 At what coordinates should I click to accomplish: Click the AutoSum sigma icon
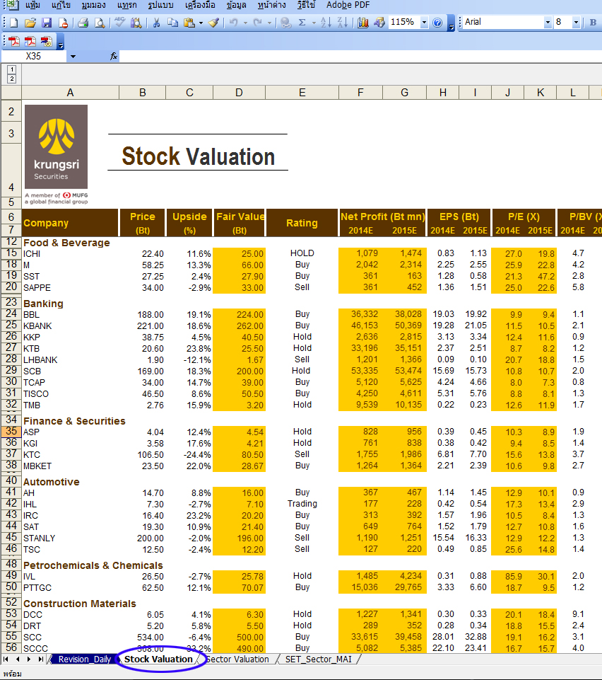302,23
